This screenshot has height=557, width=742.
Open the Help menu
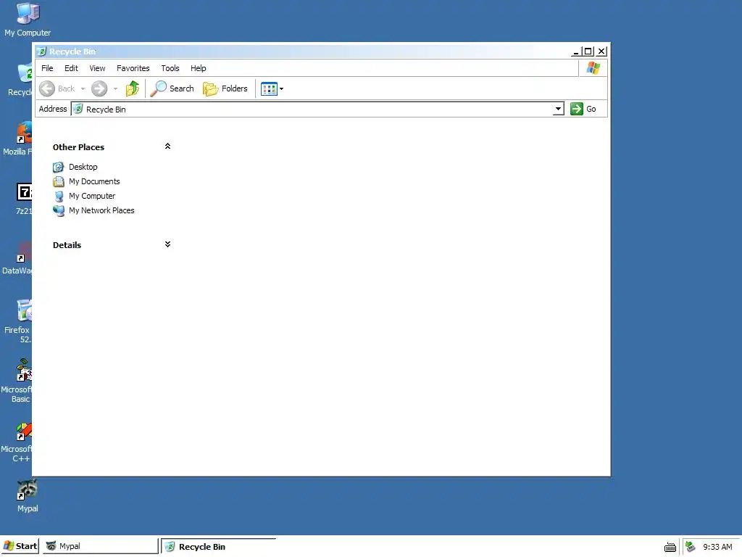coord(199,68)
